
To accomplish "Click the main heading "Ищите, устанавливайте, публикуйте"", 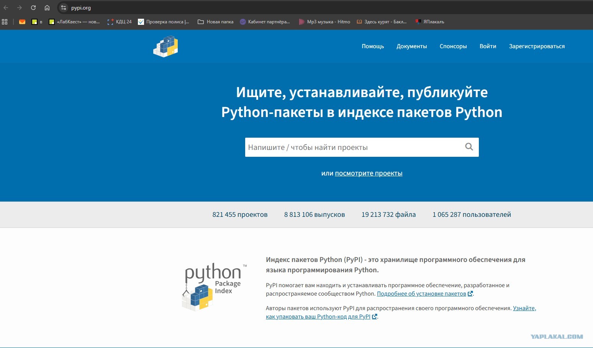I will pyautogui.click(x=362, y=102).
